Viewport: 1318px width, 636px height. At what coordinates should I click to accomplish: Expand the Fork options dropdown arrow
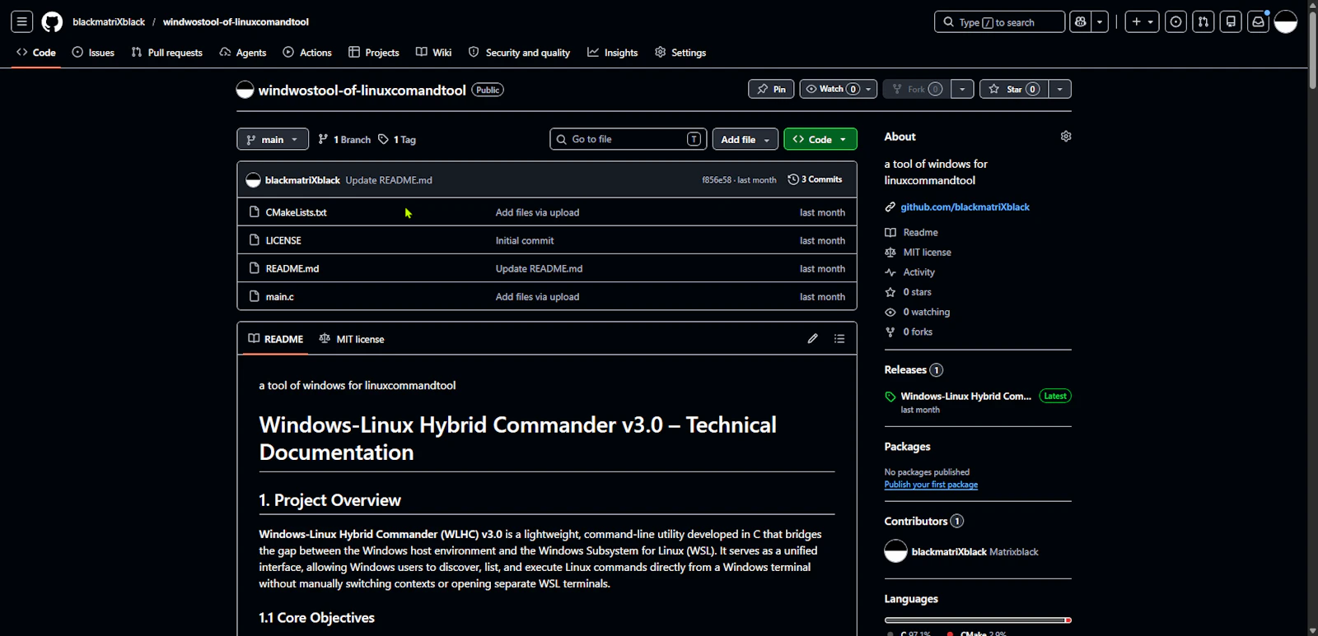[962, 89]
